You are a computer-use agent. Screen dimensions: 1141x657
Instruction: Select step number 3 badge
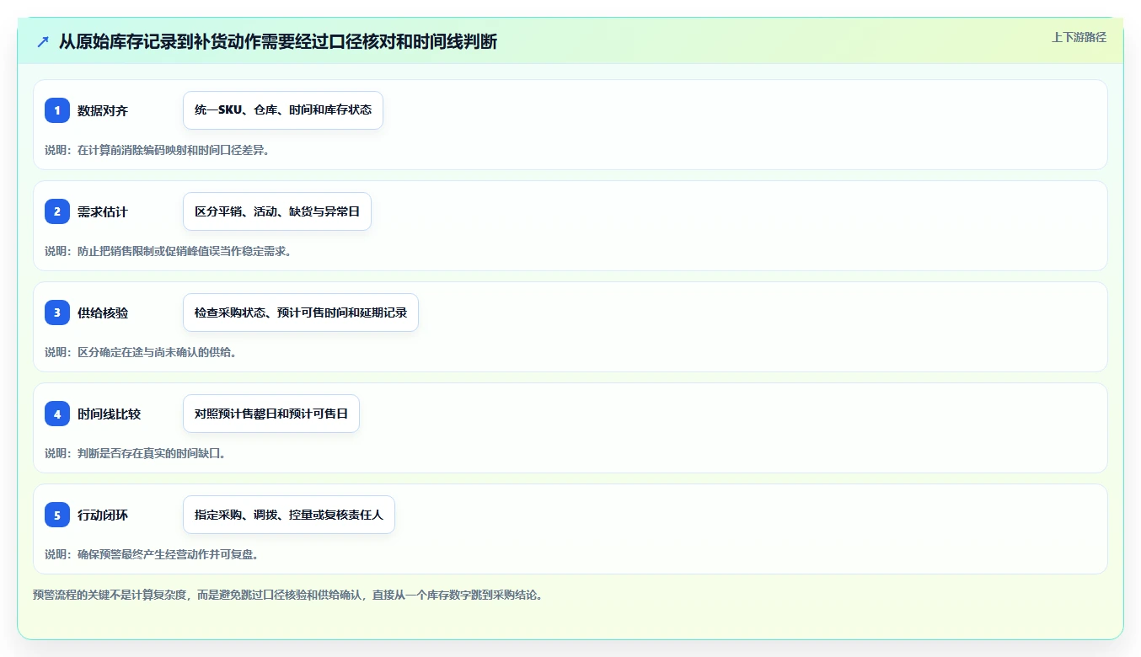click(x=57, y=312)
